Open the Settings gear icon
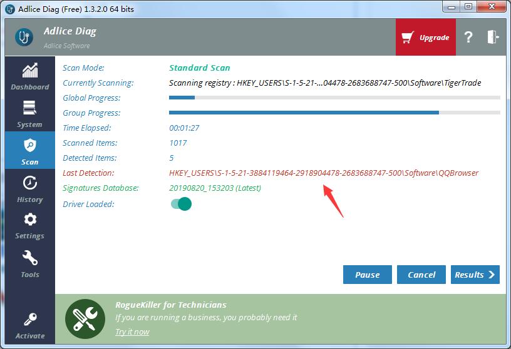Viewport: 511px width, 349px height. [x=30, y=220]
